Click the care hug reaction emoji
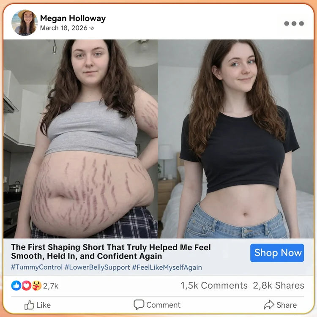317x317 pixels. tap(37, 286)
